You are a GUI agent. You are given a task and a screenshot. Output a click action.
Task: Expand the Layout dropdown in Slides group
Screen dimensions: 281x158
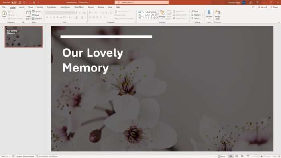click(x=37, y=12)
